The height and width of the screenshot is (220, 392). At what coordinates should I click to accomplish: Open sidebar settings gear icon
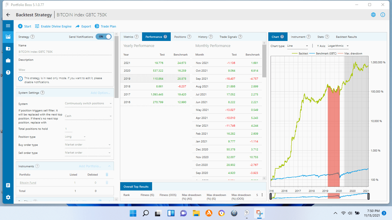click(x=8, y=197)
